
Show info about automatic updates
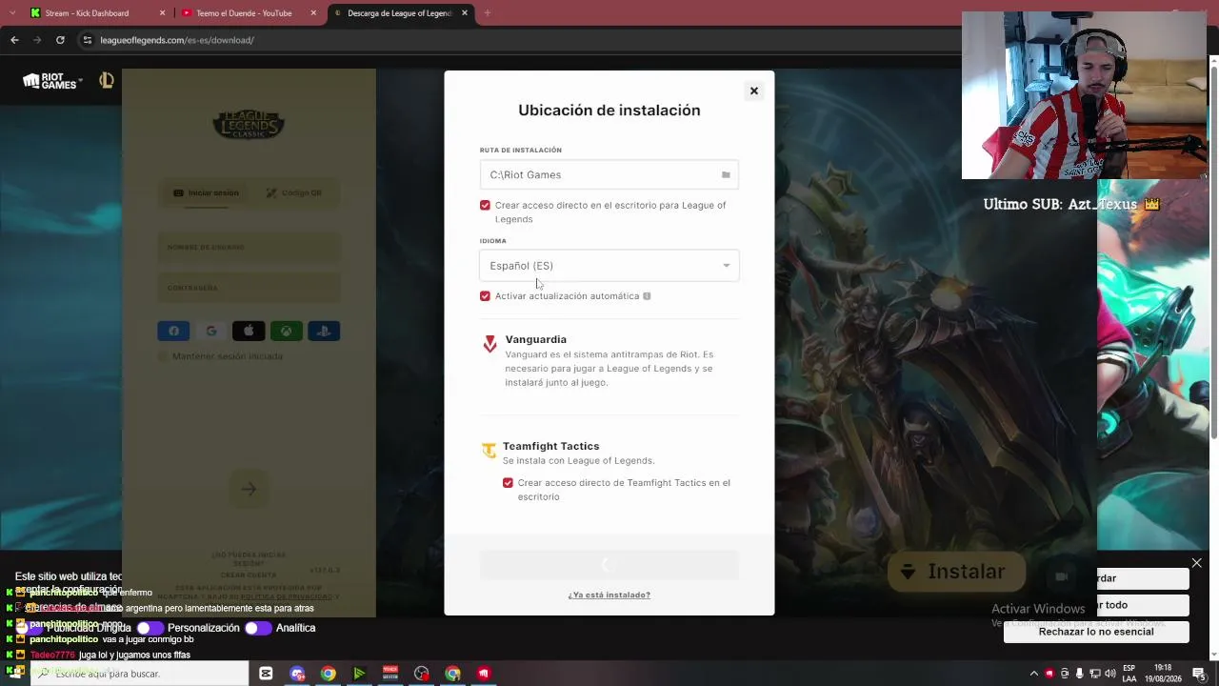(x=647, y=296)
